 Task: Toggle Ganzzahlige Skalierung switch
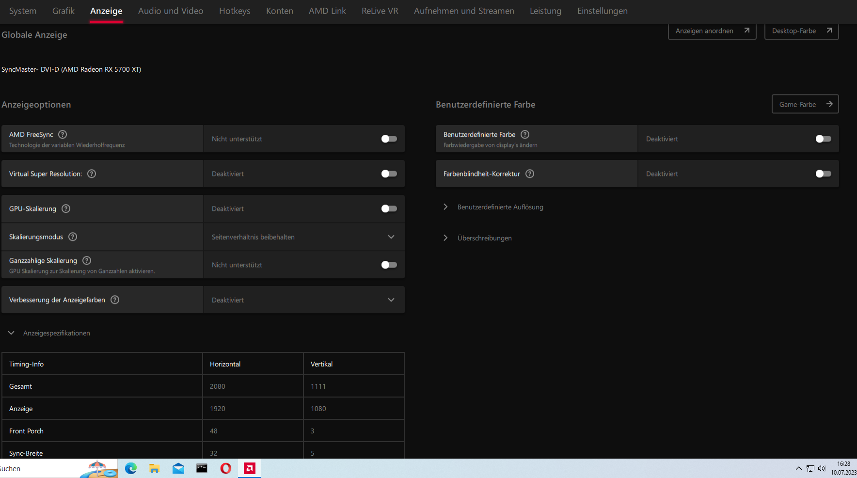click(x=389, y=265)
